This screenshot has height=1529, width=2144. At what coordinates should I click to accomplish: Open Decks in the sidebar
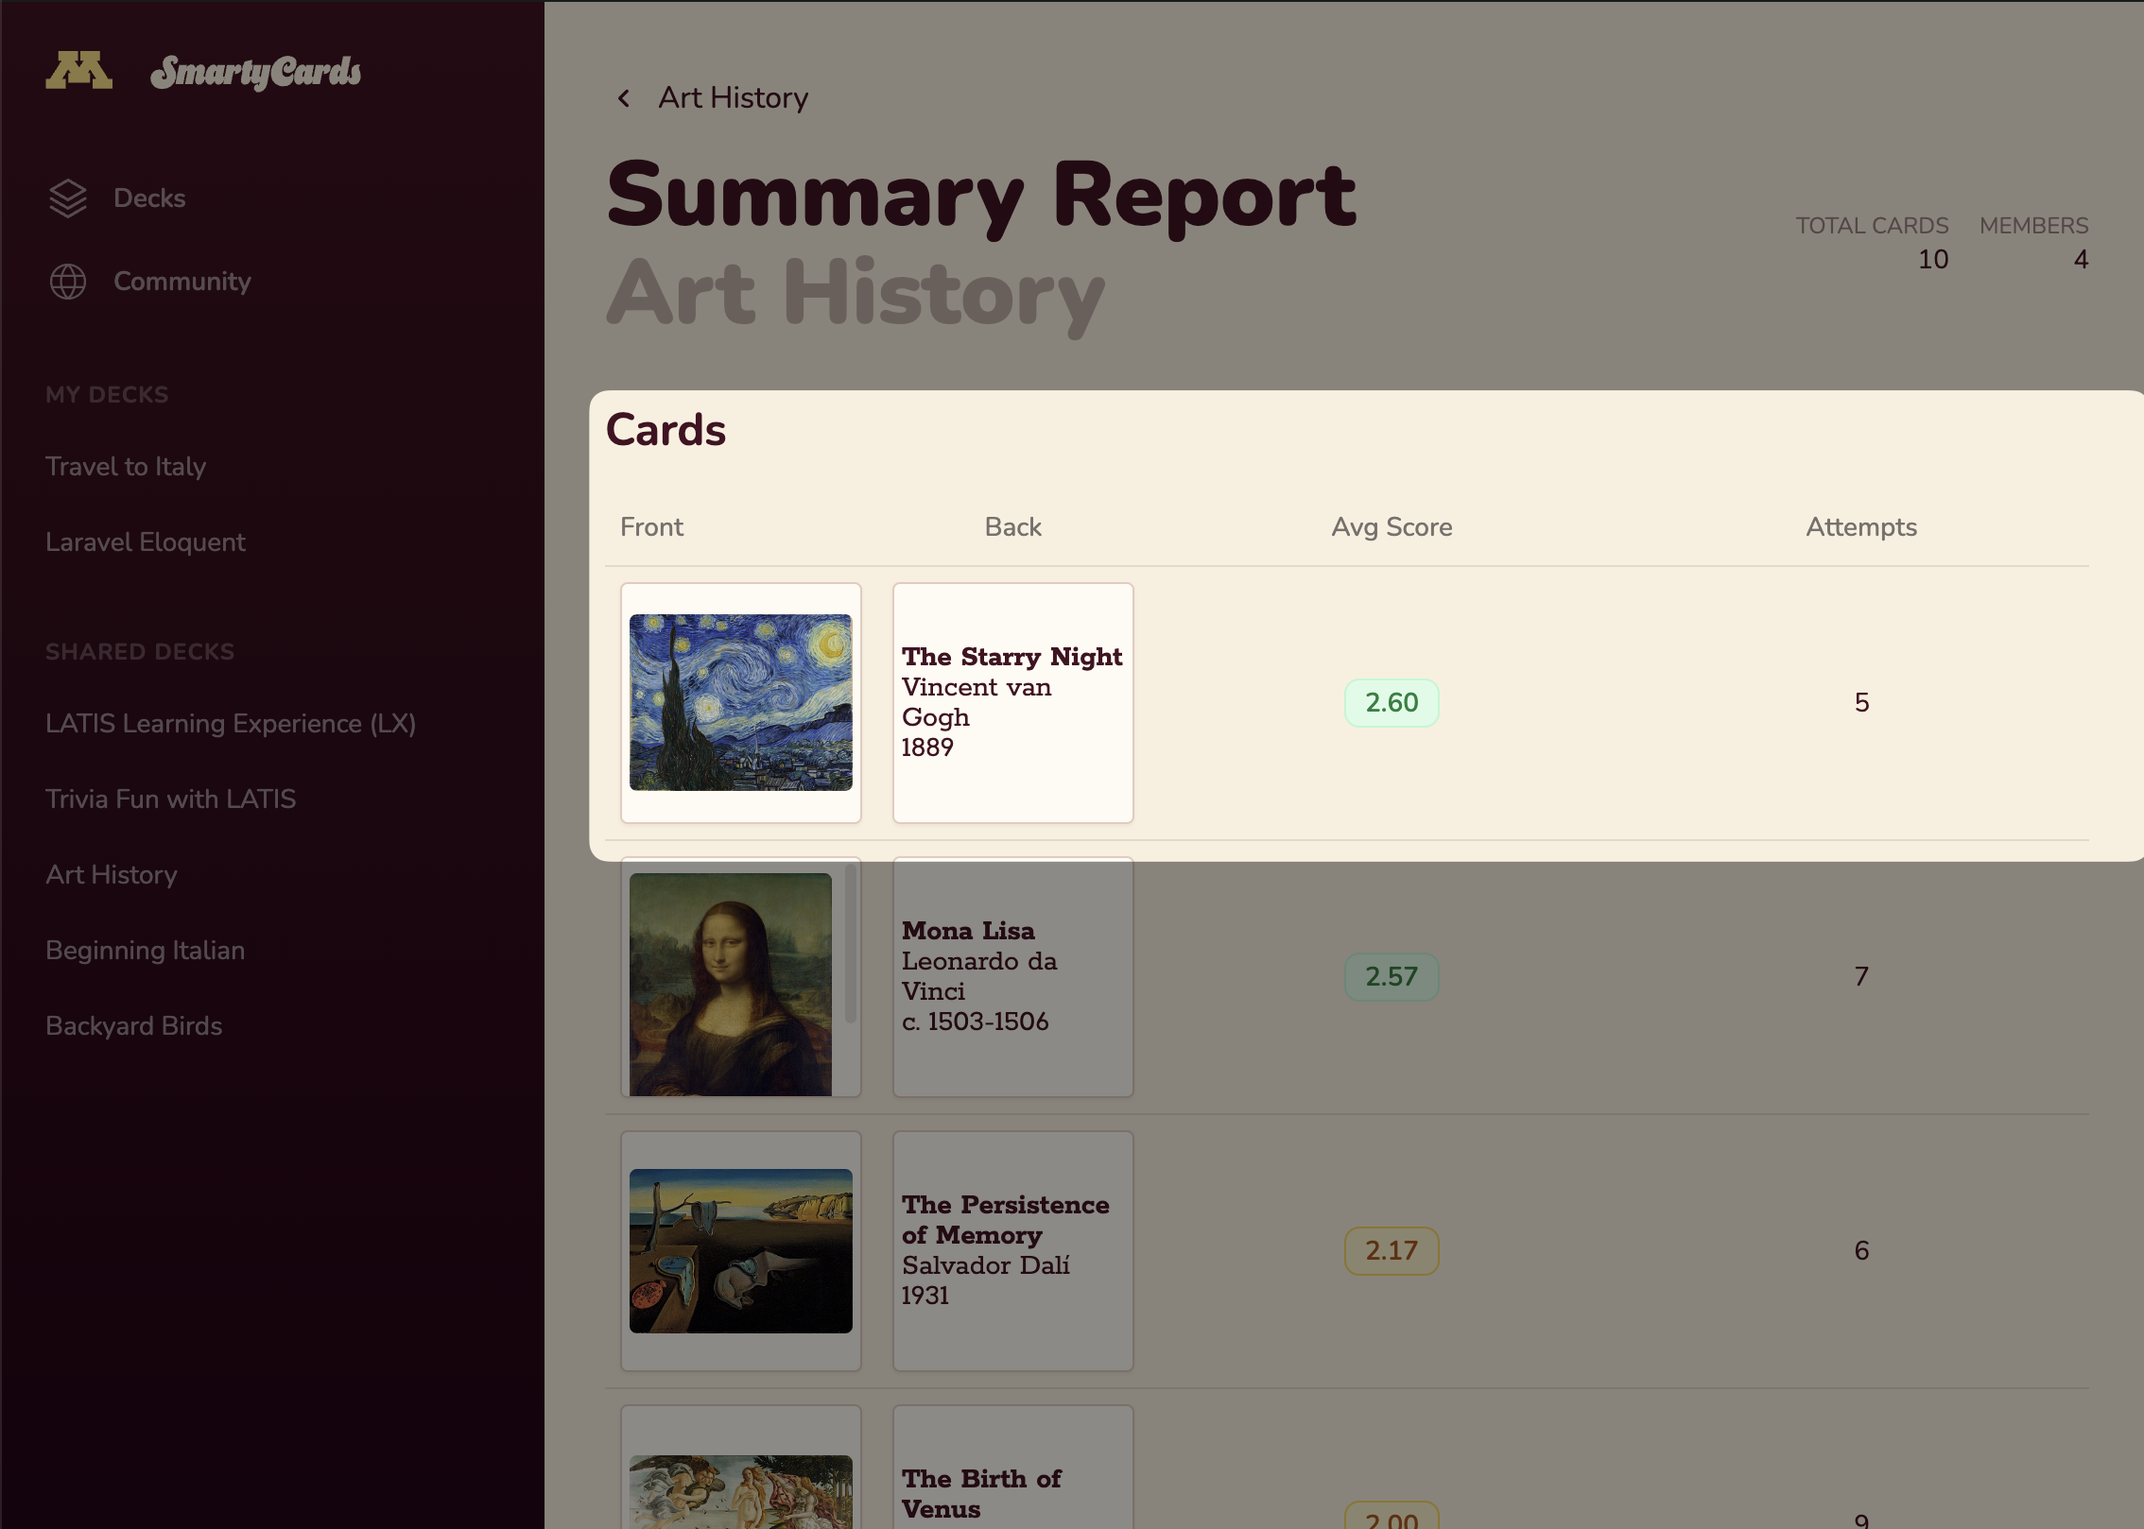(x=149, y=198)
